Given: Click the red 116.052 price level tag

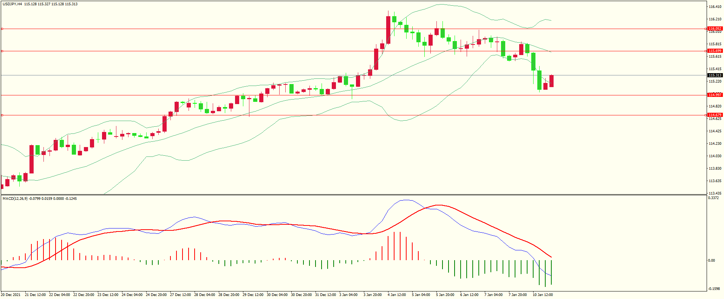Looking at the screenshot, I should (x=715, y=29).
